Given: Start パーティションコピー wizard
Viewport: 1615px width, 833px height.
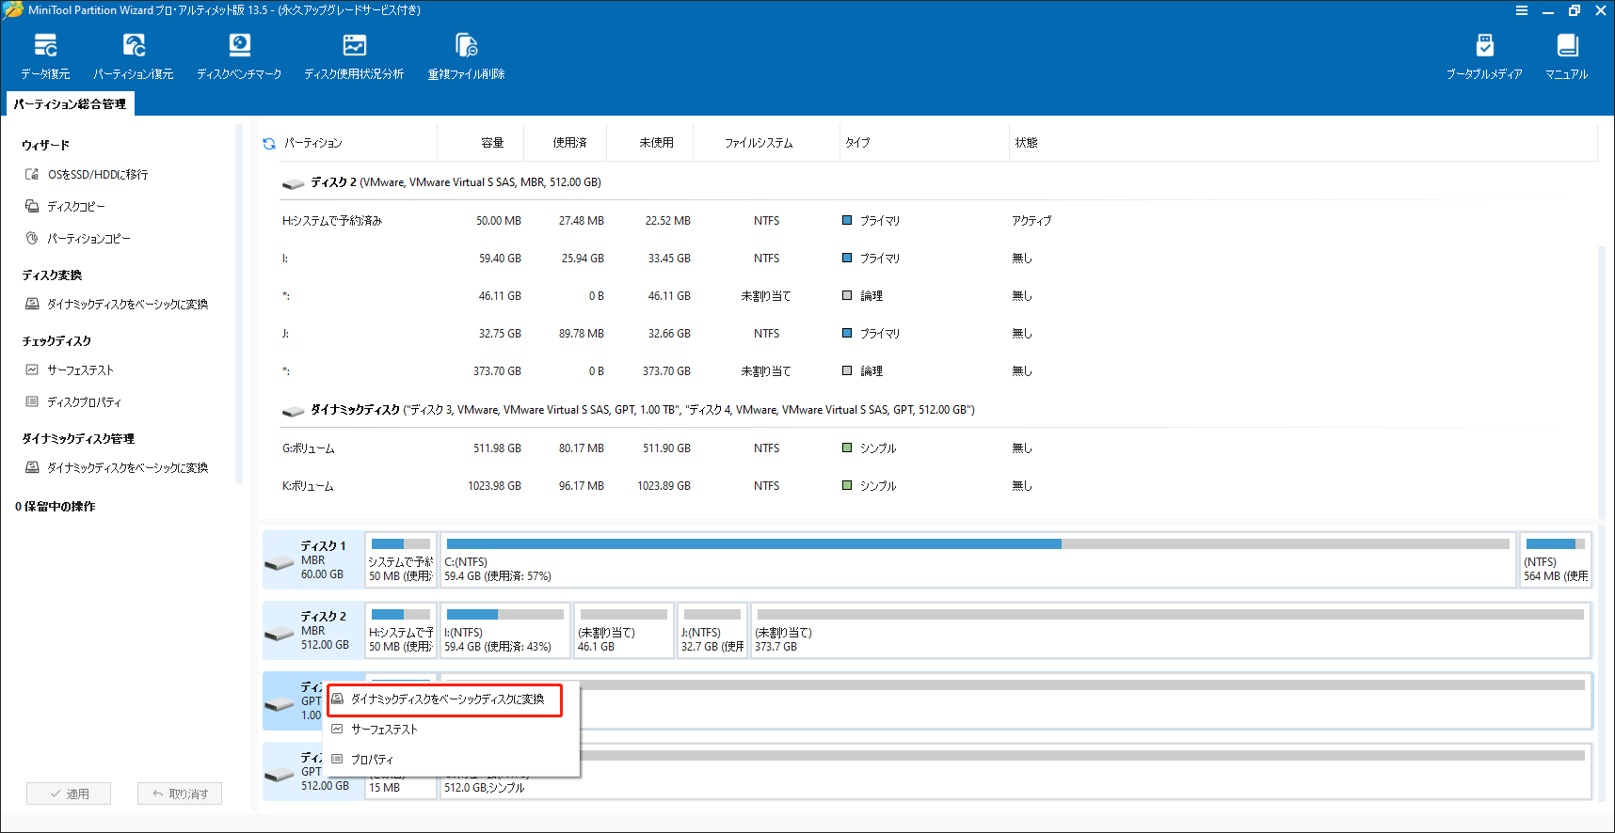Looking at the screenshot, I should [x=78, y=239].
